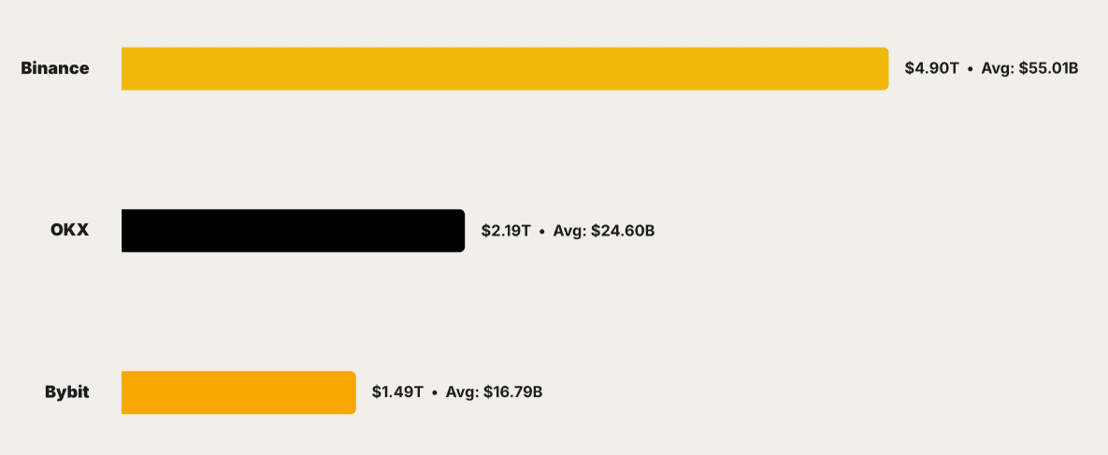Viewport: 1108px width, 455px height.
Task: Click the Bybit exchange label
Action: 67,391
